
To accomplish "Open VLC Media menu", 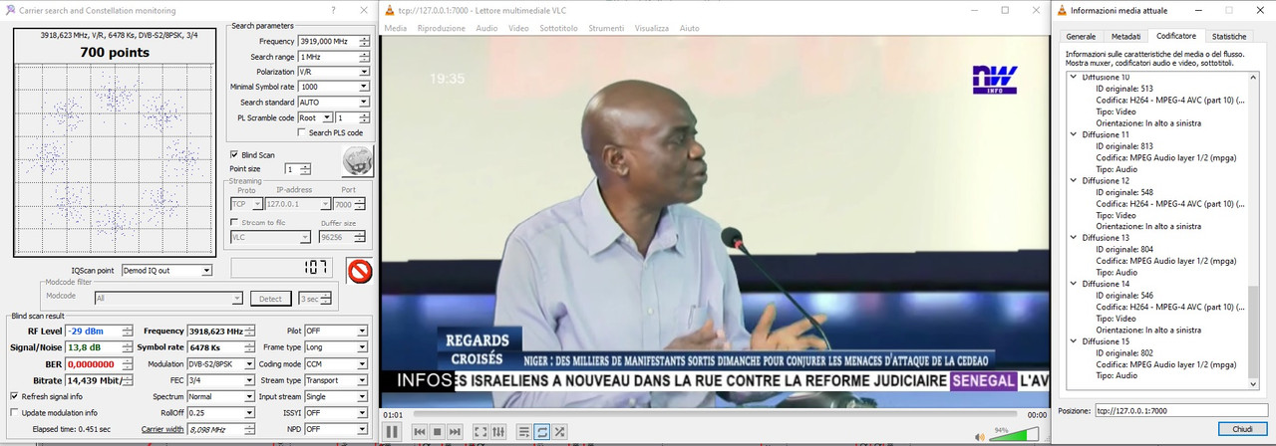I will (x=396, y=28).
